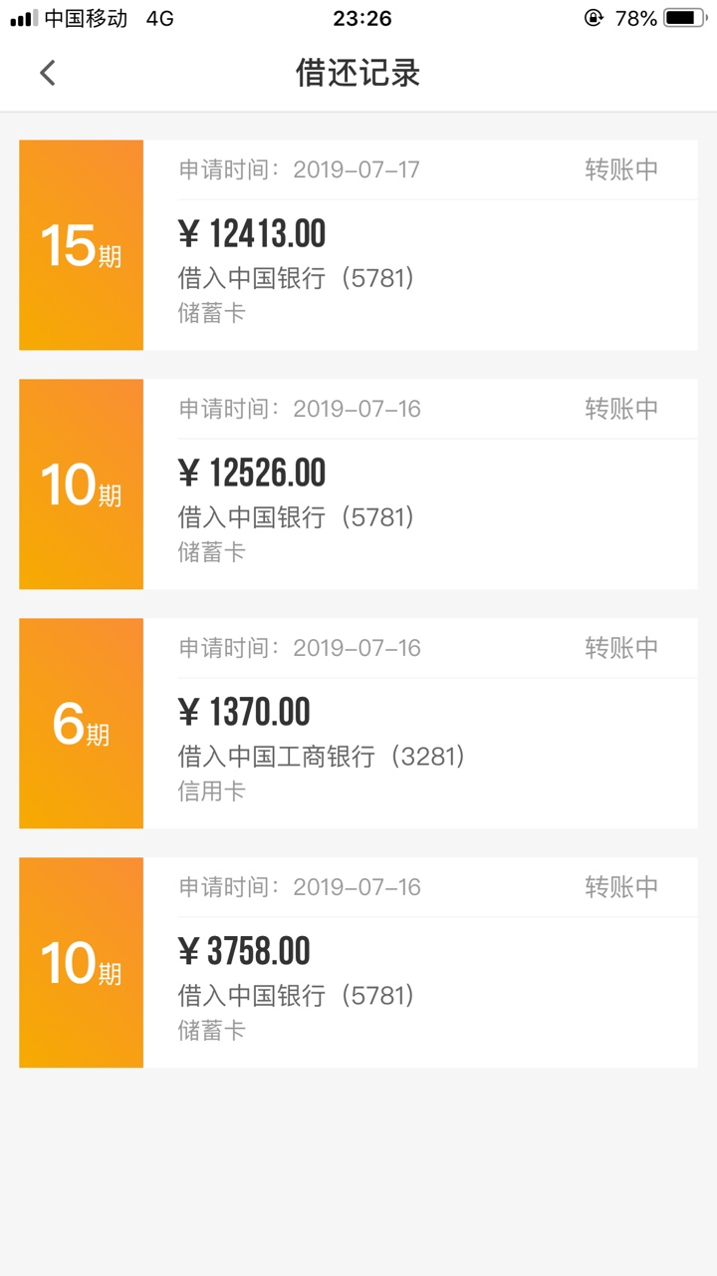Tap 申请时间 2019-07-17 date line

click(x=300, y=169)
